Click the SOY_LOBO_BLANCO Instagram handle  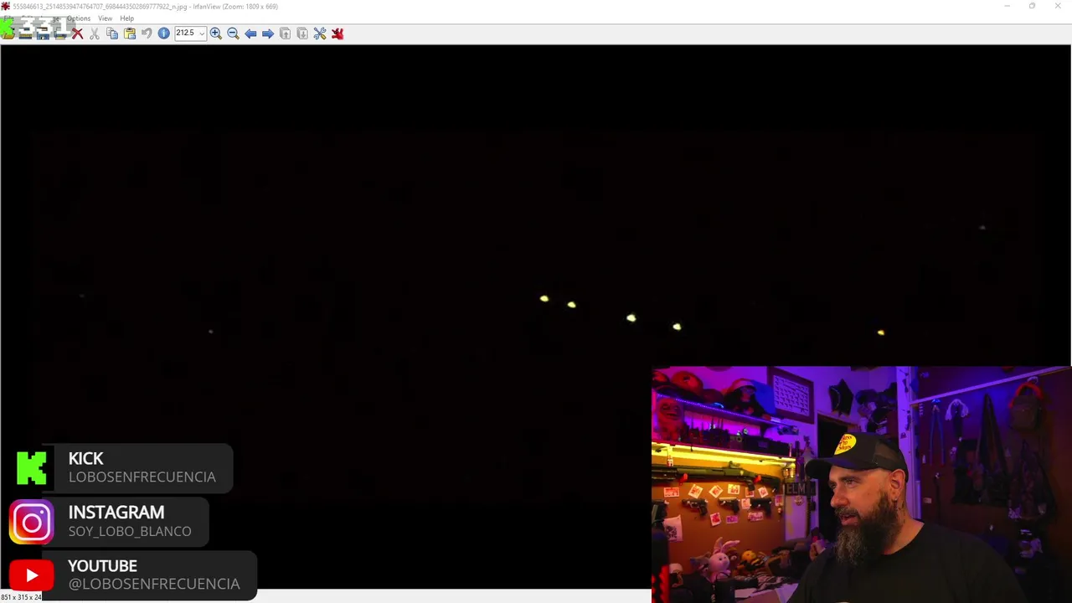click(x=130, y=531)
